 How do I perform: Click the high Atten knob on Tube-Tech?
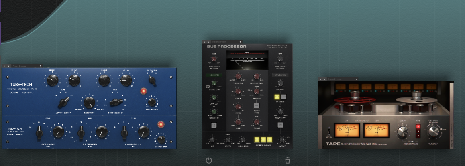[126, 80]
